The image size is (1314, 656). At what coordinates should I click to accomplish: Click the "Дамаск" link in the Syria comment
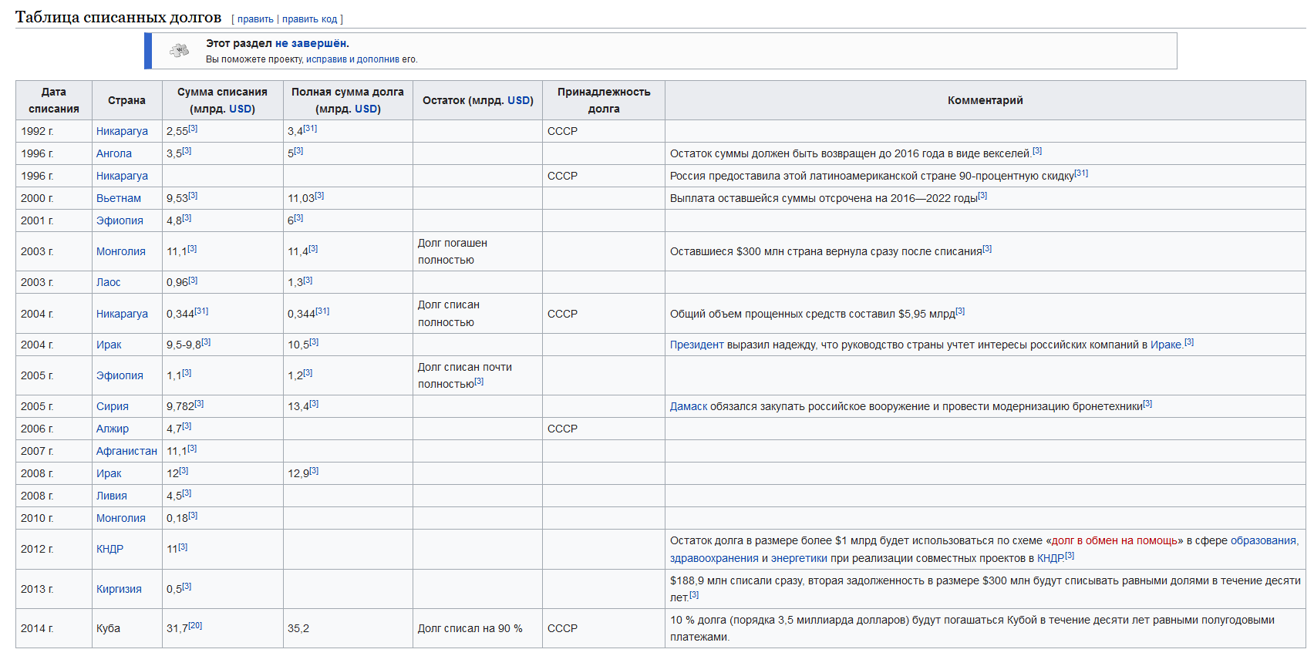click(x=688, y=406)
